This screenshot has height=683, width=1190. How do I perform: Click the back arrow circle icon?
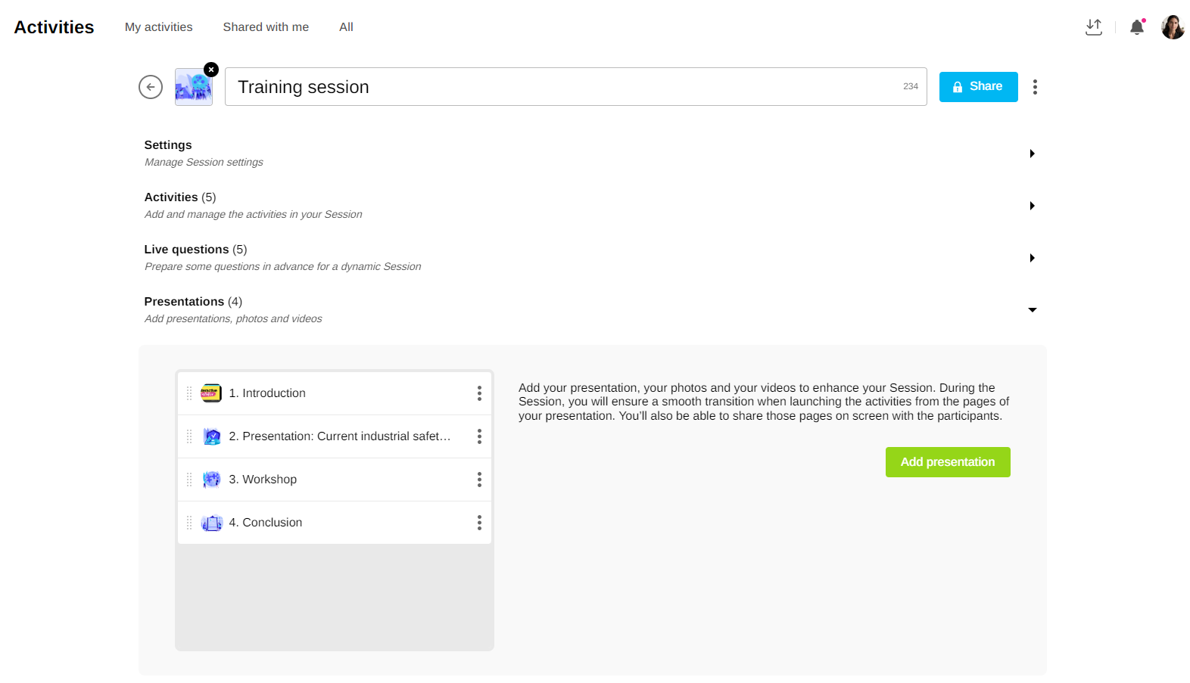click(151, 87)
